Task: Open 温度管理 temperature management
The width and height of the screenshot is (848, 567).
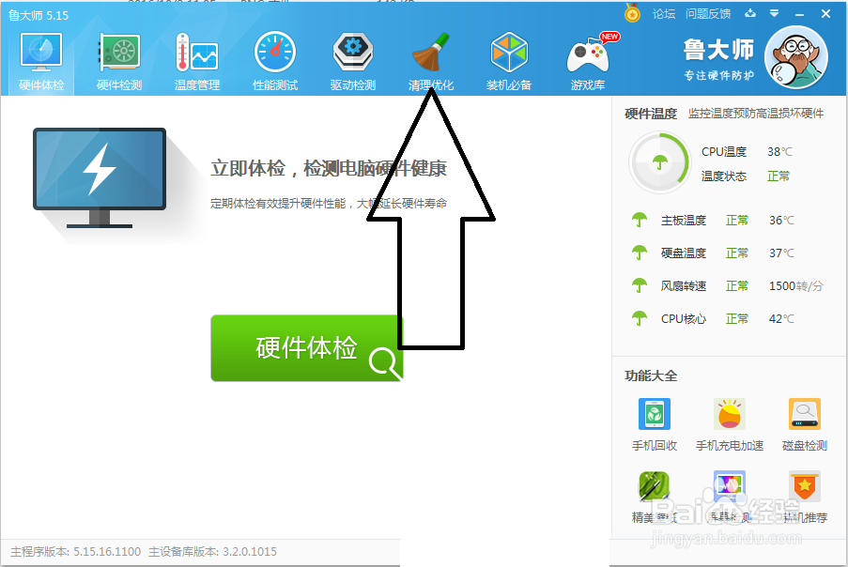Action: point(195,56)
